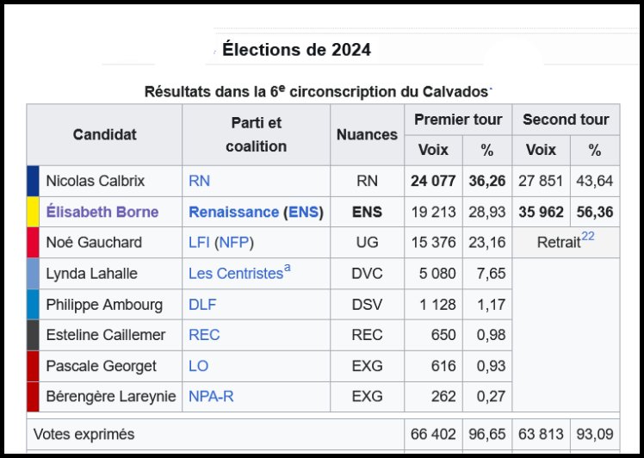Open the LO party link
644x458 pixels.
[198, 366]
